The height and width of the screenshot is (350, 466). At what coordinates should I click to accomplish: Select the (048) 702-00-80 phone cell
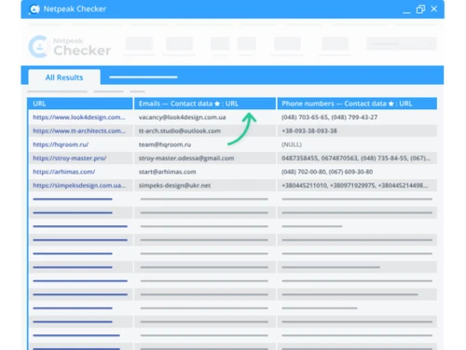(357, 172)
